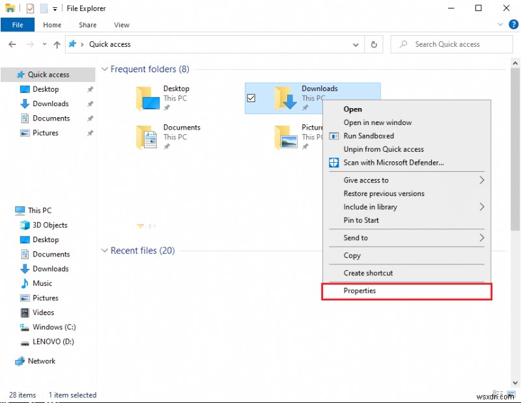Open the address bar history dropdown
The width and height of the screenshot is (521, 403).
(x=356, y=44)
